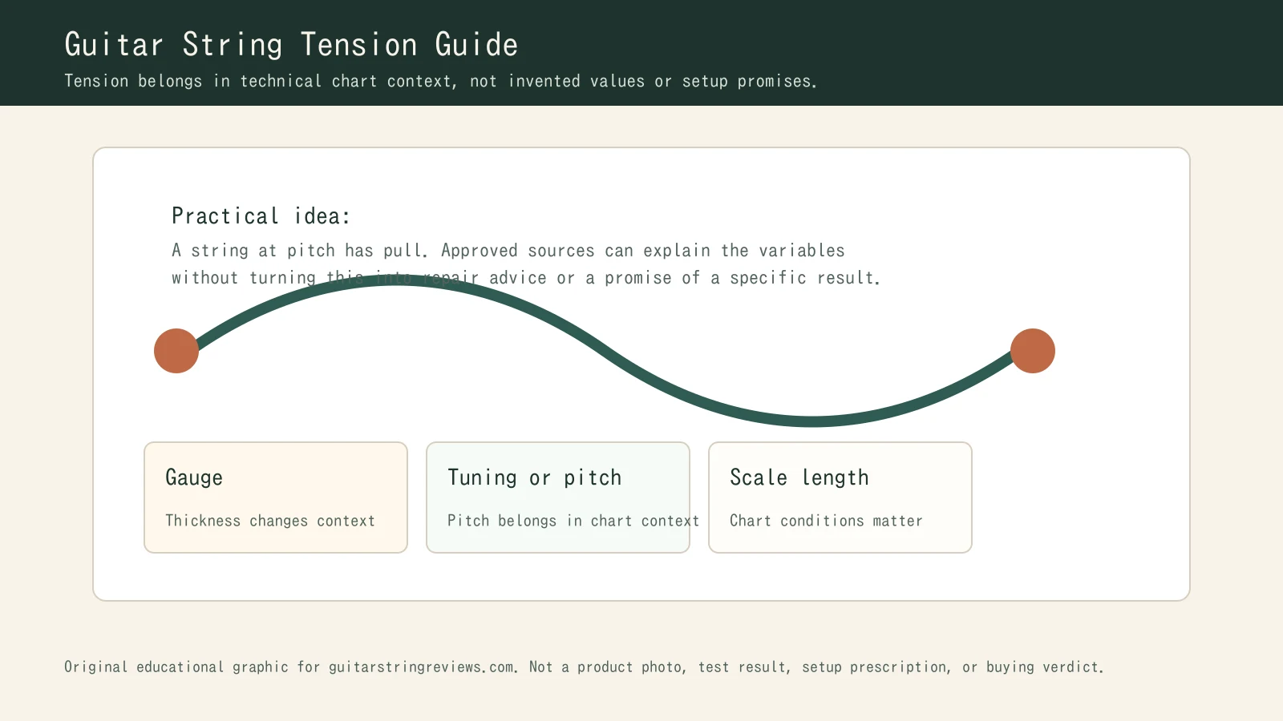Click the sentence "A string at pitch has pull."
Image resolution: width=1283 pixels, height=721 pixels.
298,251
